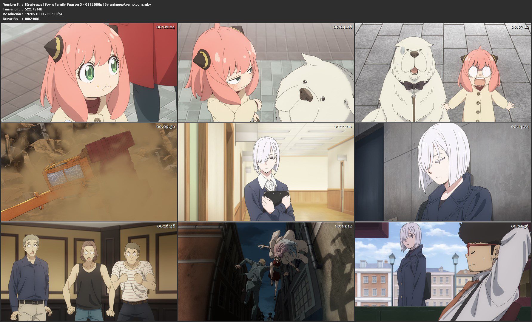
Task: Select the 00:07:12 timestamp
Action: click(x=520, y=27)
